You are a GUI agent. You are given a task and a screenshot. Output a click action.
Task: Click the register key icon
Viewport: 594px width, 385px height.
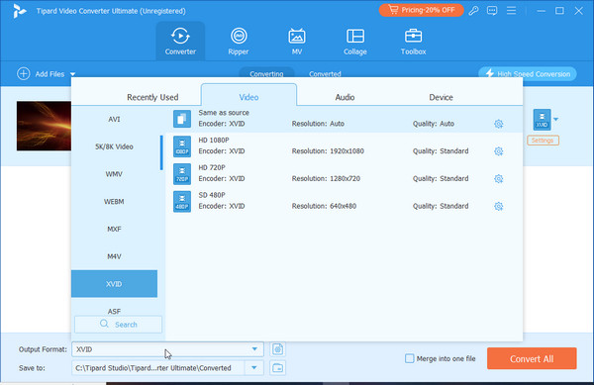[x=473, y=10]
